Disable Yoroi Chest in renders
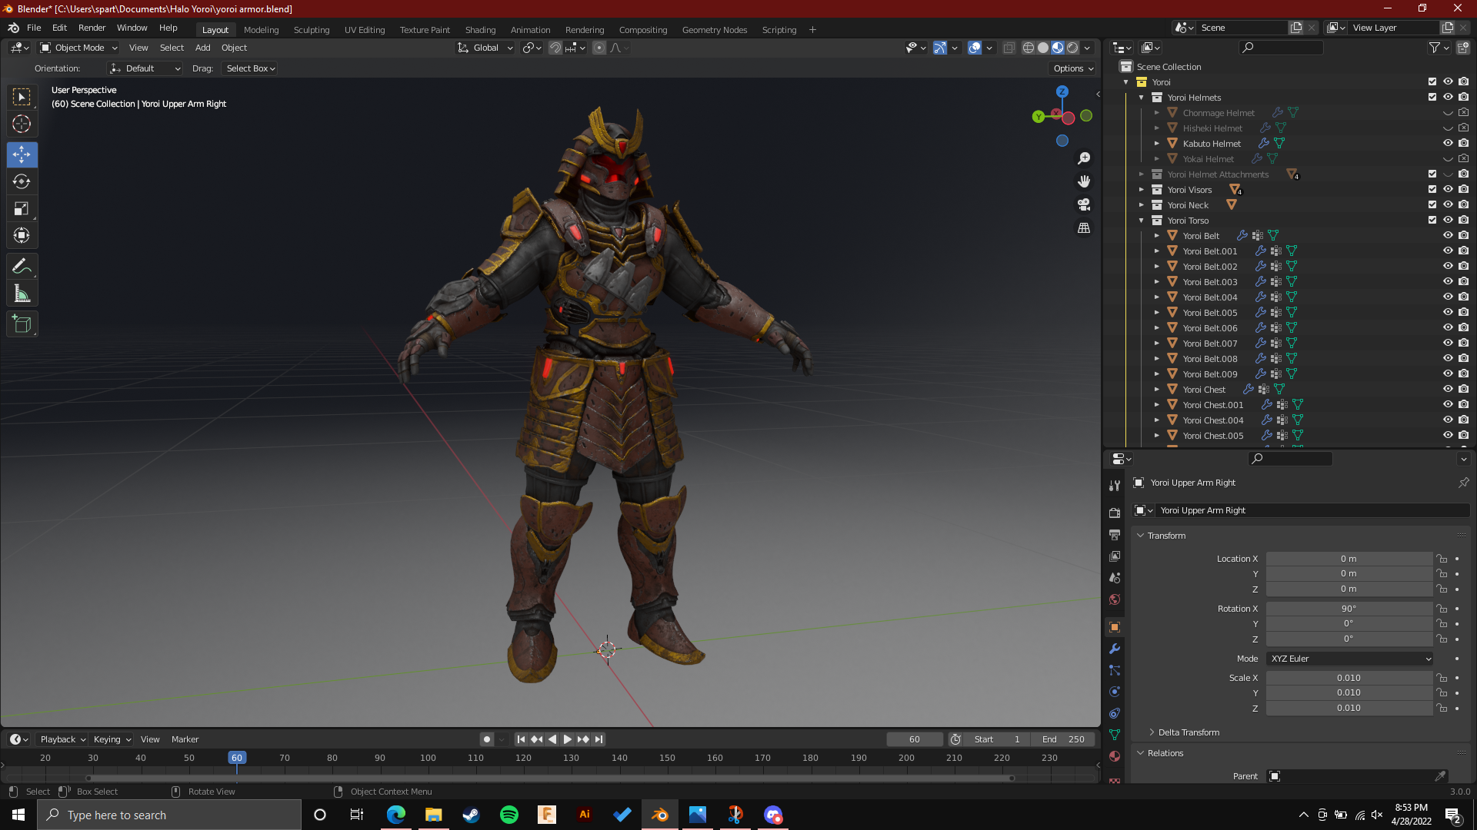The width and height of the screenshot is (1477, 830). (x=1463, y=389)
